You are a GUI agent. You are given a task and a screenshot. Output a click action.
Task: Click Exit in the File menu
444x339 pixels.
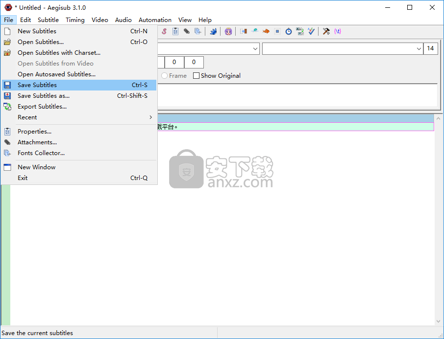click(x=79, y=178)
